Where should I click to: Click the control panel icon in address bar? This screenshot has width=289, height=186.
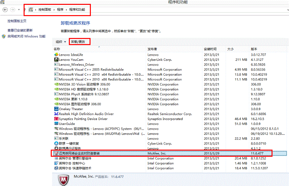pyautogui.click(x=31, y=10)
